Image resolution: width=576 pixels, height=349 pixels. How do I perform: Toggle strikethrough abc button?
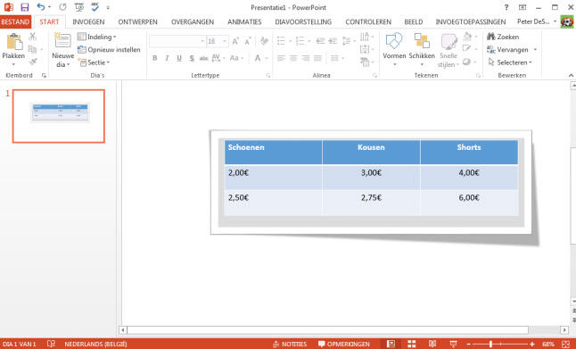coord(204,58)
